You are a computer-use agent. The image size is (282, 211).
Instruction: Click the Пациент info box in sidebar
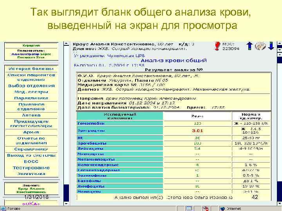tap(31, 189)
